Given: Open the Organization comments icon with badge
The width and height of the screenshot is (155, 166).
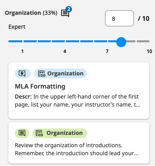Looking at the screenshot, I should (65, 13).
